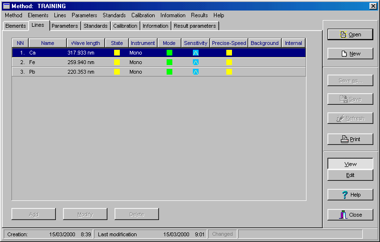The image size is (380, 242).
Task: Click the yellow State square for Fe
Action: pyautogui.click(x=117, y=62)
